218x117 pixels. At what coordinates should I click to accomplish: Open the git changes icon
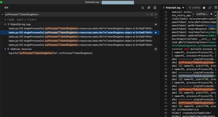click(204, 8)
